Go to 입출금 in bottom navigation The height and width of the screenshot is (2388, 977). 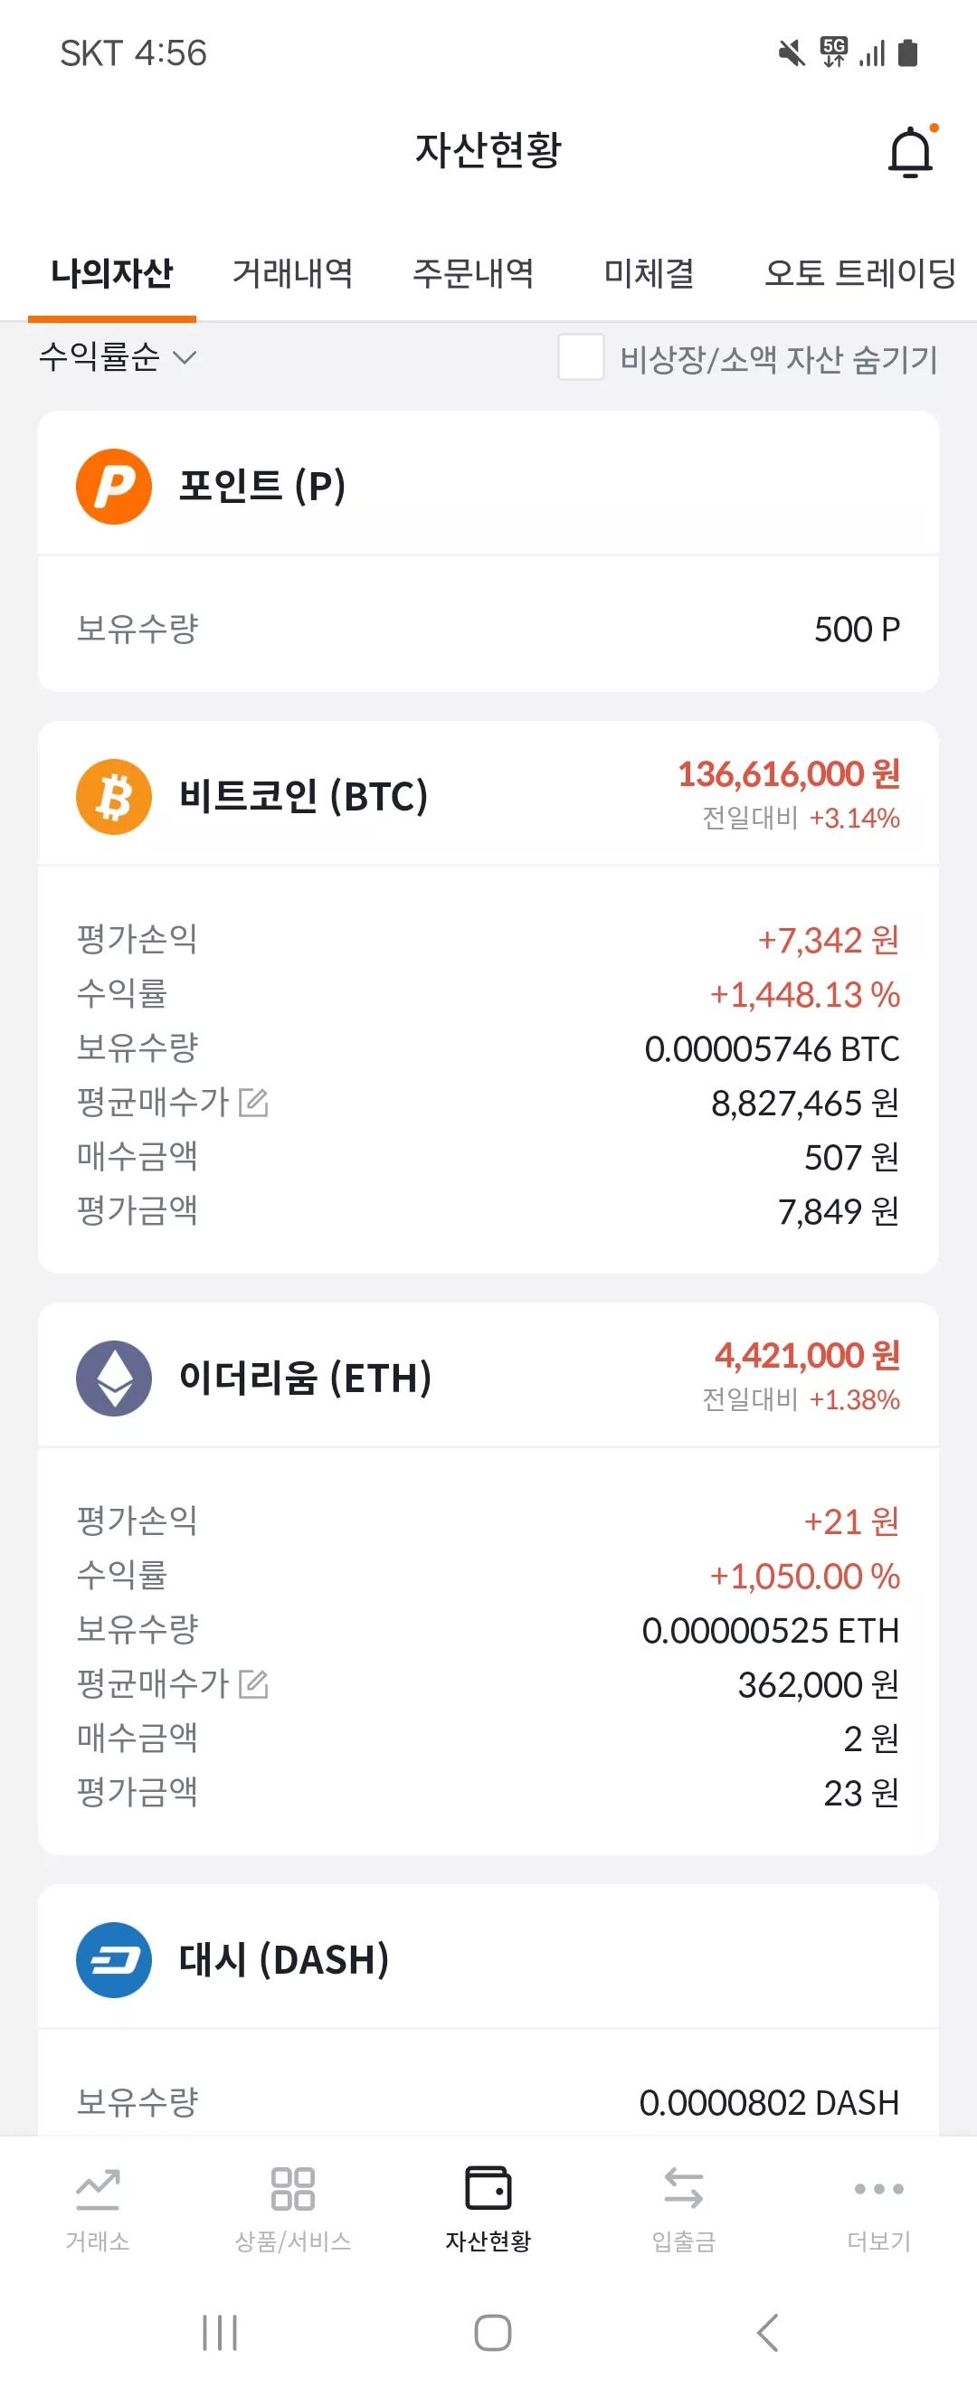click(684, 2209)
